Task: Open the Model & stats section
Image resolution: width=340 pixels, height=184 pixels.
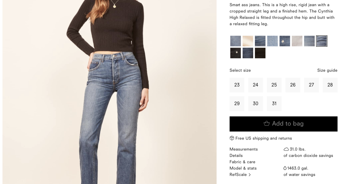Action: 243,168
